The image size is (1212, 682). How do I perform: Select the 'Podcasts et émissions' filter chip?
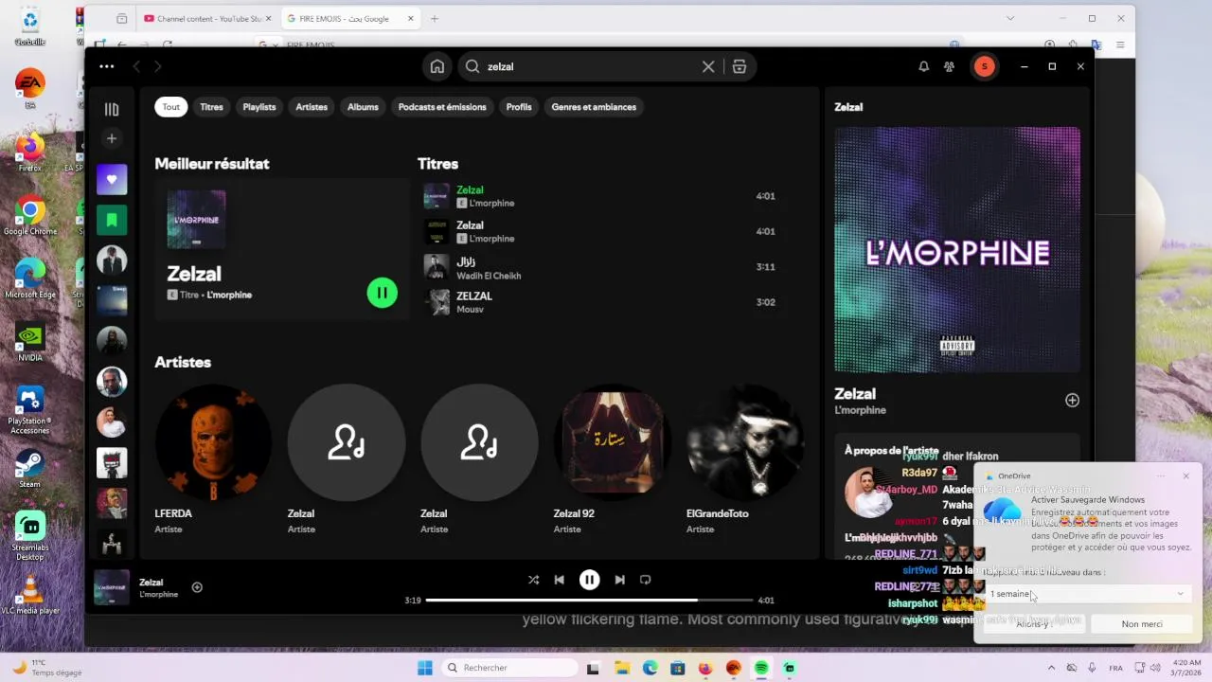point(442,107)
